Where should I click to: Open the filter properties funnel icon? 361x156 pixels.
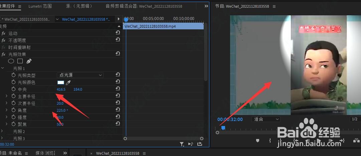[182, 144]
